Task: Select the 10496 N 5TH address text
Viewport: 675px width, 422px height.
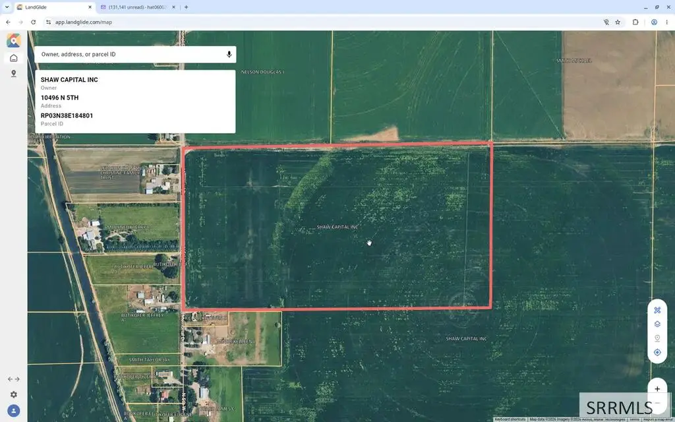Action: [x=59, y=98]
